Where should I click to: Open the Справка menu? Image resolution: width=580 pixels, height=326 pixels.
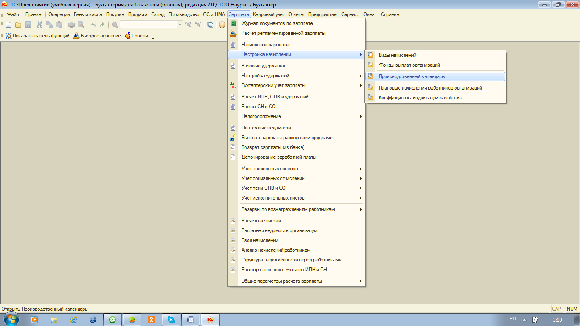(x=390, y=14)
